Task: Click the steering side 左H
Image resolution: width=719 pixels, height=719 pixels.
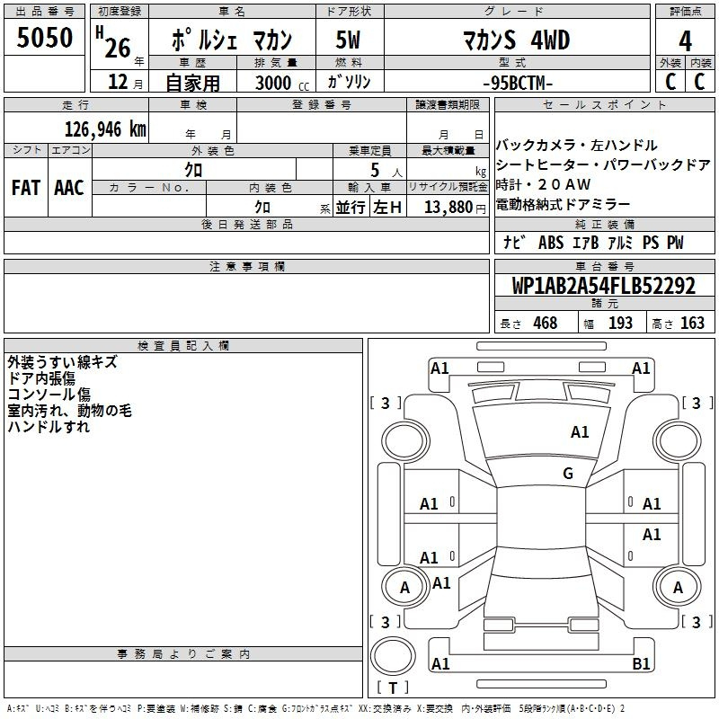Action: pos(387,208)
